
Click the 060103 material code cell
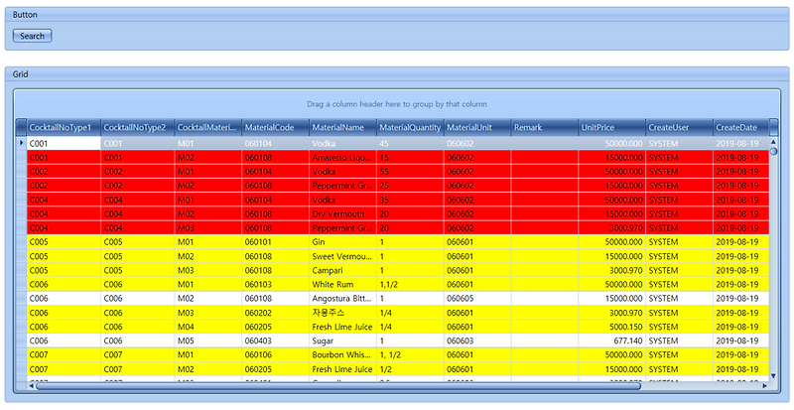click(276, 284)
